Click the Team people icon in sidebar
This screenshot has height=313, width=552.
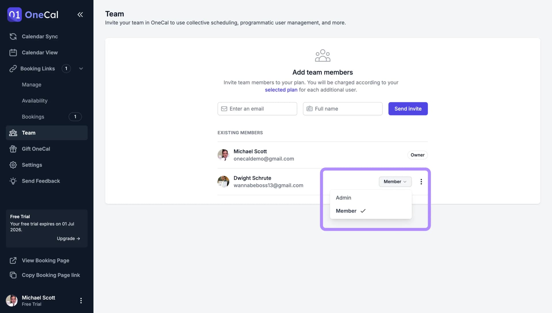pyautogui.click(x=13, y=133)
